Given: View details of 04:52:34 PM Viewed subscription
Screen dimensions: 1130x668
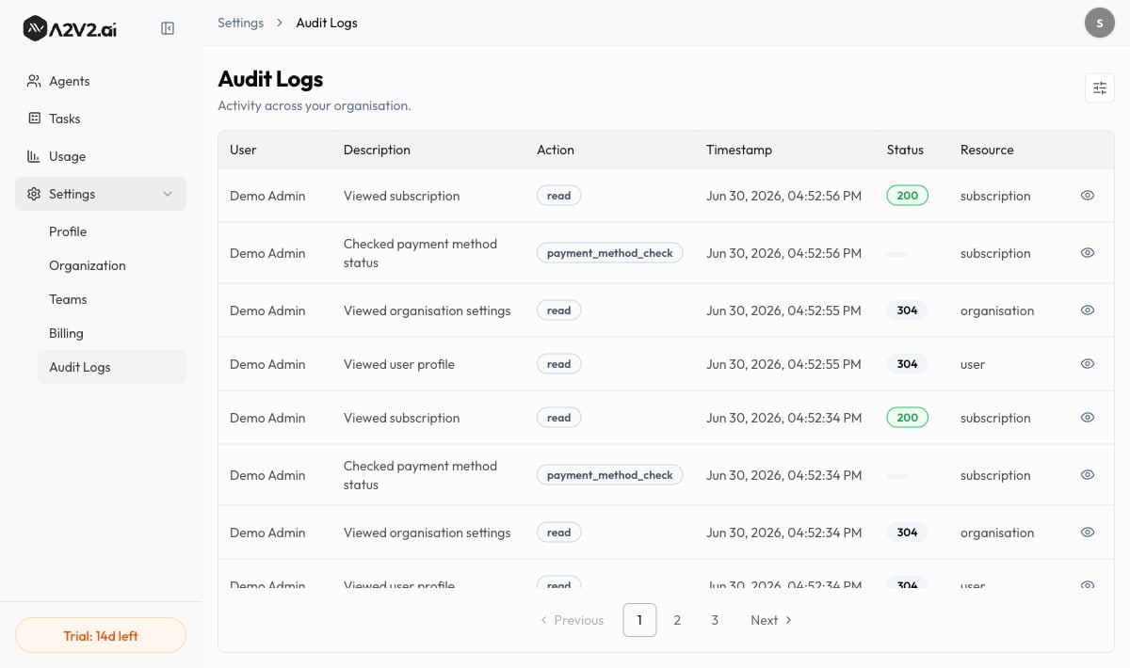Looking at the screenshot, I should 1088,418.
